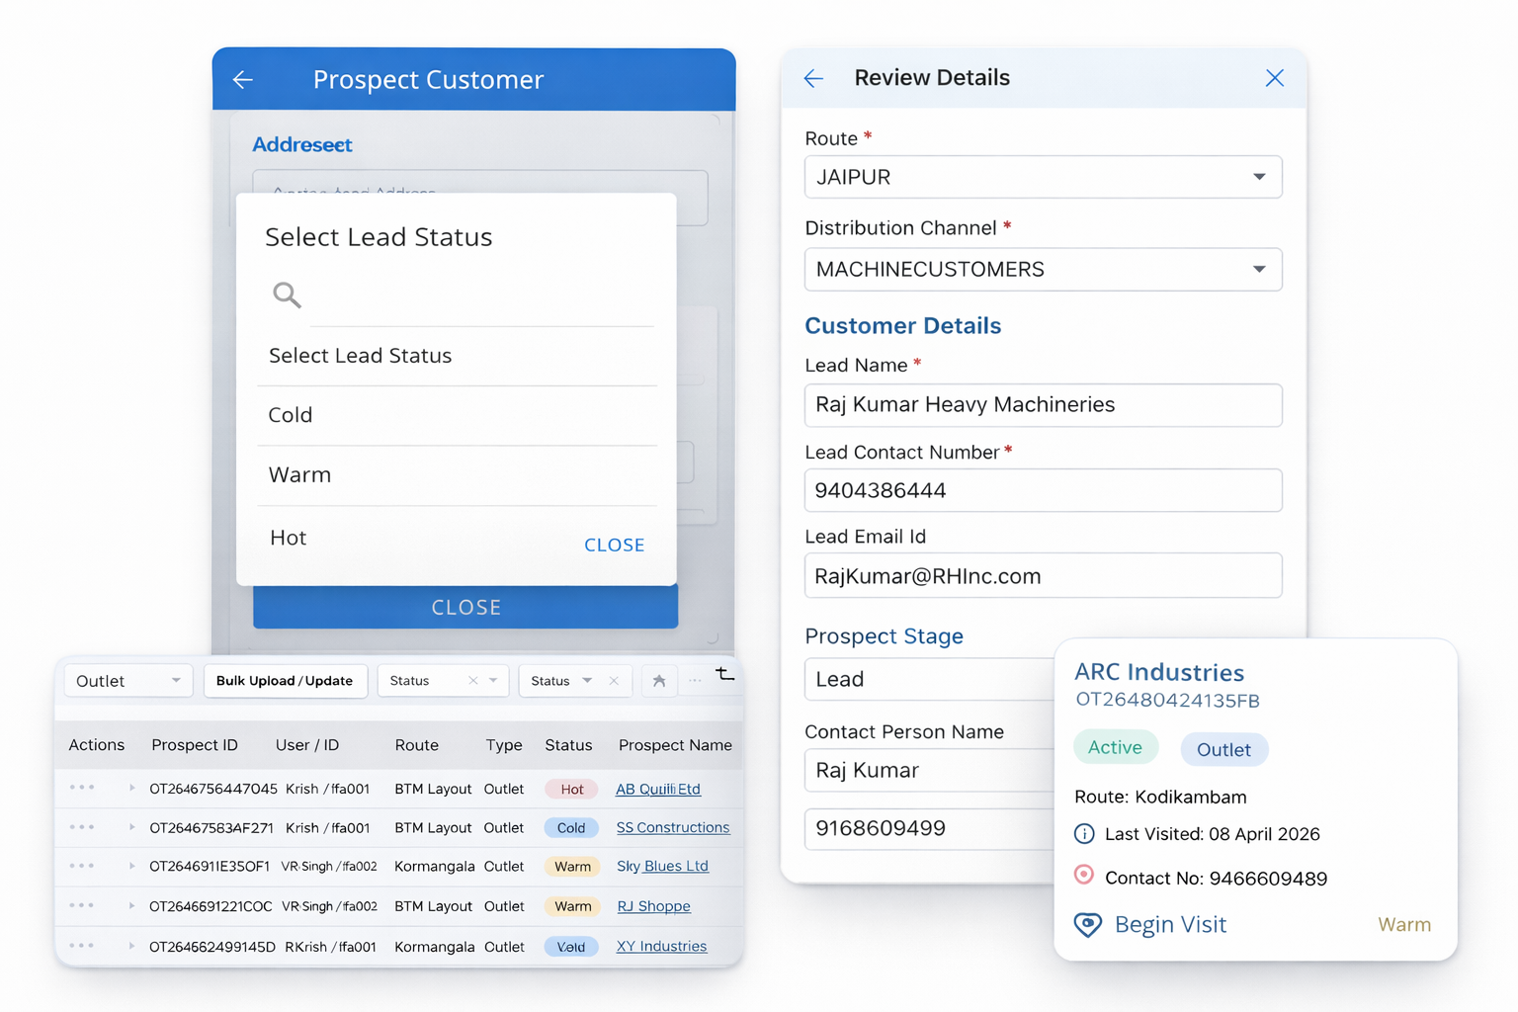
Task: Open the Sky Blues Ltd link
Action: [662, 866]
